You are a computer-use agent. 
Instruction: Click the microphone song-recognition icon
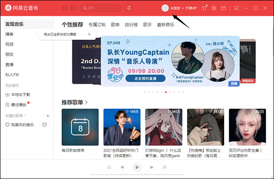click(x=129, y=8)
